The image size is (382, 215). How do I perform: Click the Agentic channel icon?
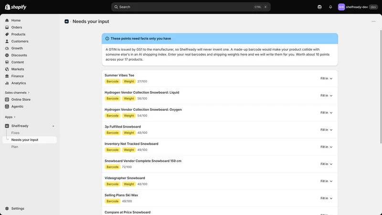[7, 107]
